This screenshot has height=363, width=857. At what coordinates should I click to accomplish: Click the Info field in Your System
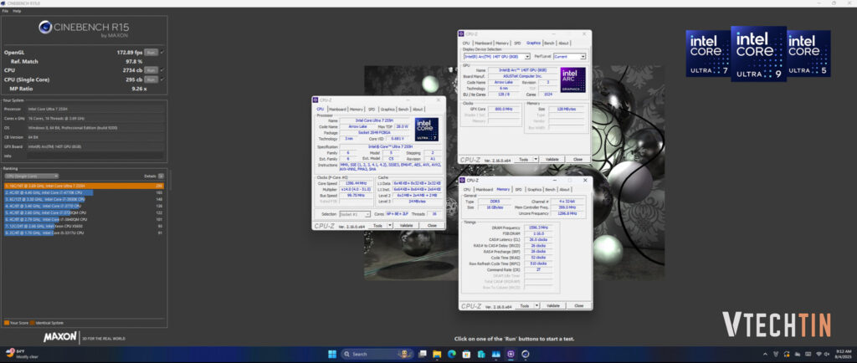[x=95, y=156]
